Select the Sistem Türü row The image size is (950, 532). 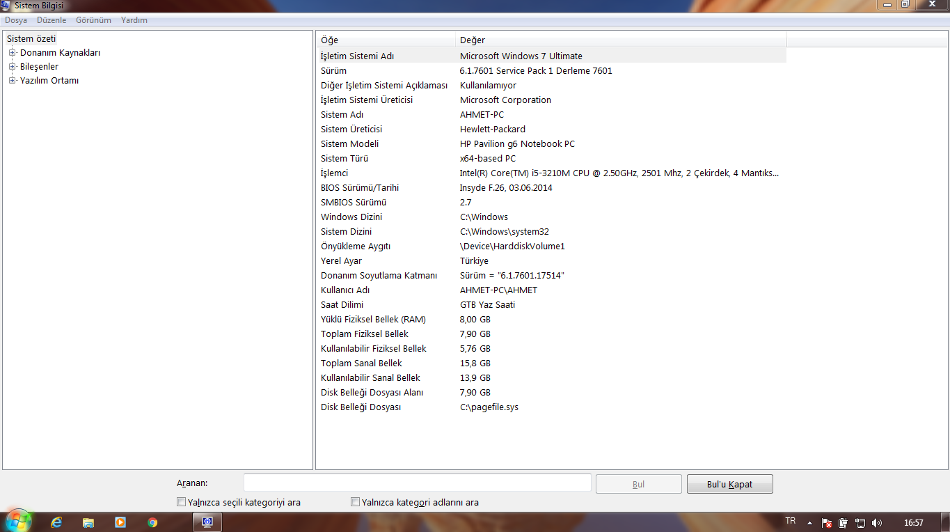[x=551, y=159]
